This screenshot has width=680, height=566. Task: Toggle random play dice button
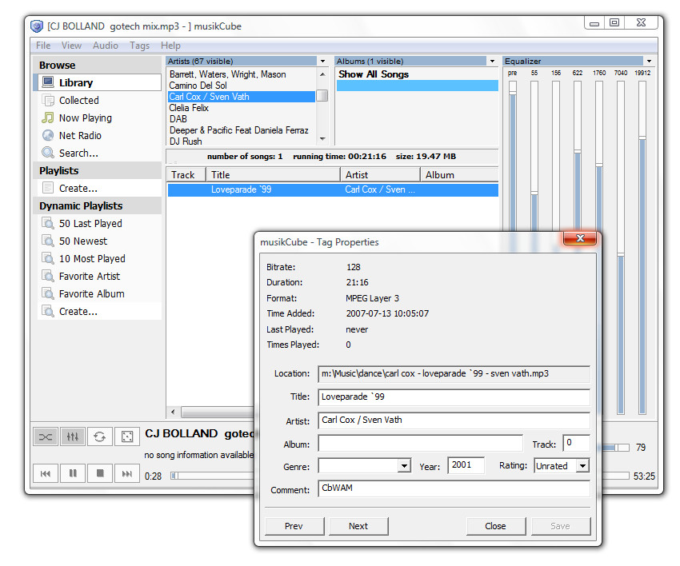click(127, 436)
